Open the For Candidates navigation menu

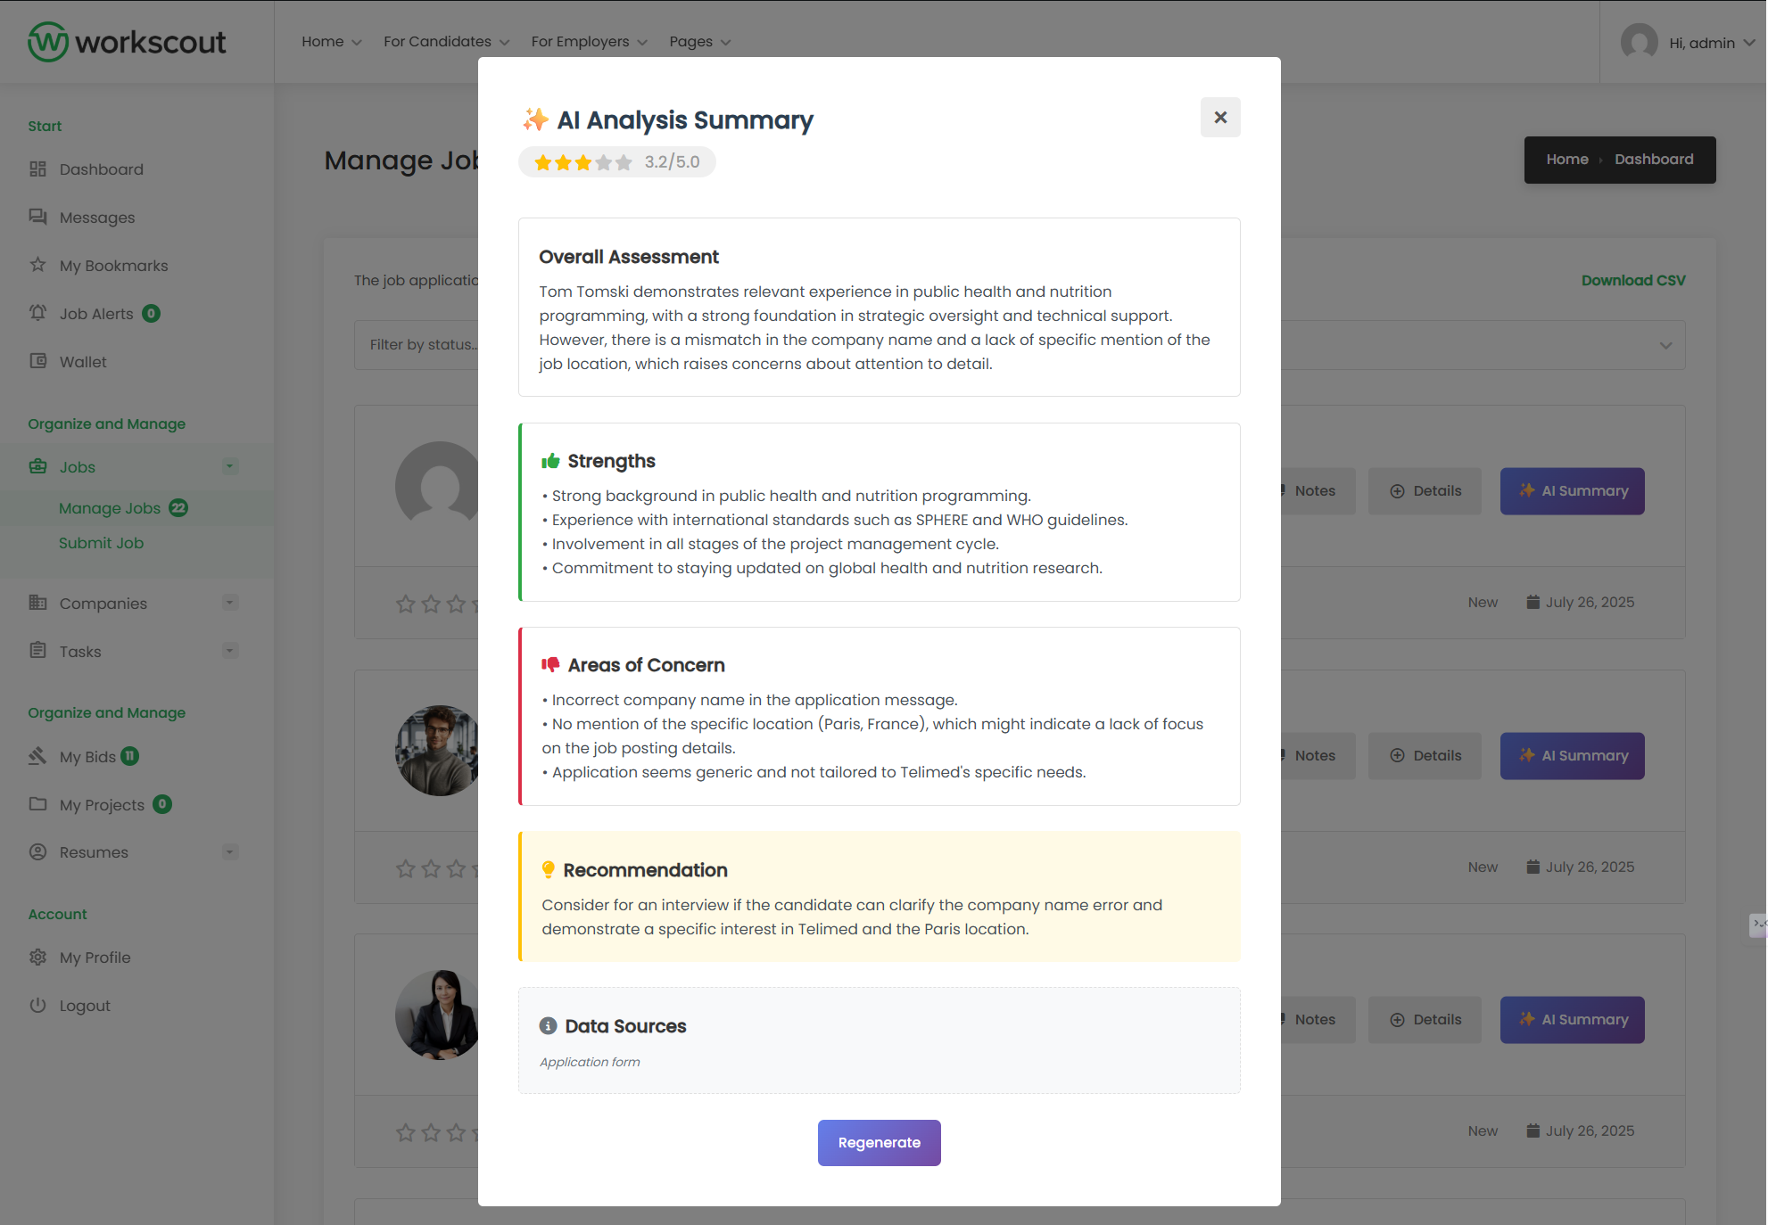[x=446, y=42]
